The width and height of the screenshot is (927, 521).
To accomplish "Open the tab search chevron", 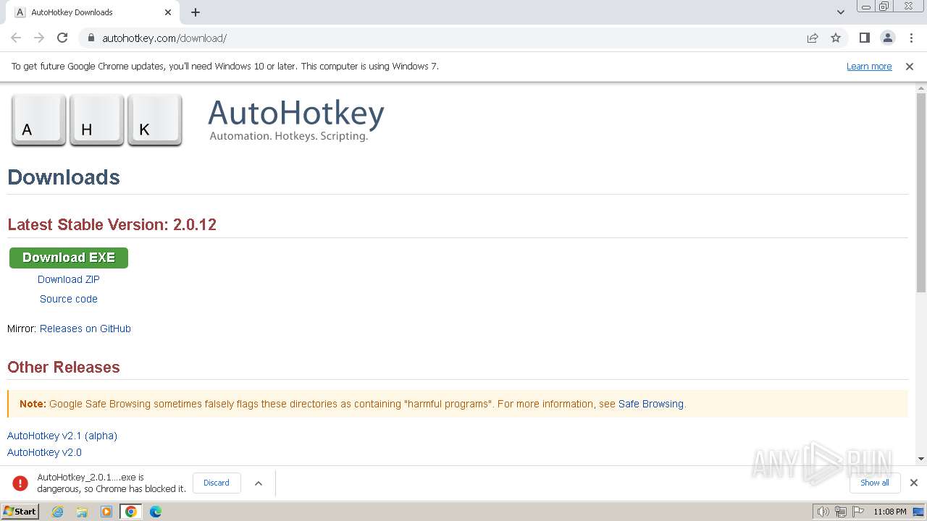I will (x=841, y=12).
